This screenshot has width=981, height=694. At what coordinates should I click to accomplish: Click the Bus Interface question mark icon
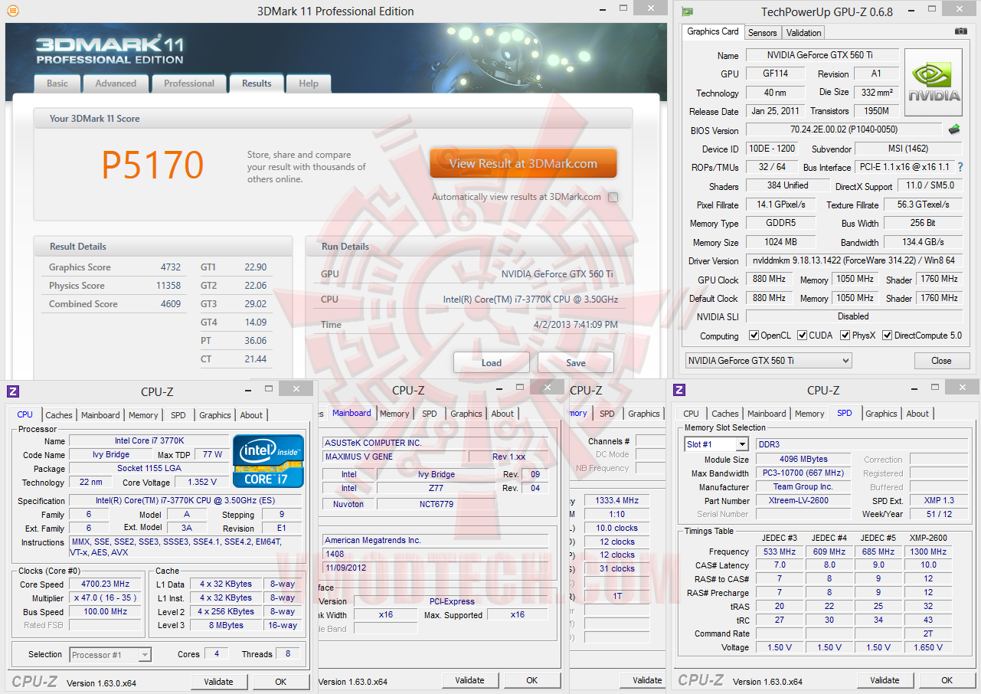pos(960,167)
